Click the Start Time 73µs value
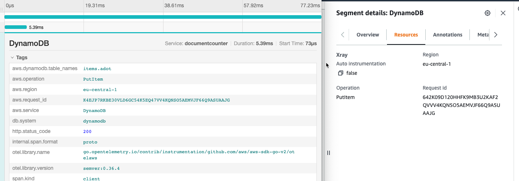The image size is (519, 181). coord(311,43)
